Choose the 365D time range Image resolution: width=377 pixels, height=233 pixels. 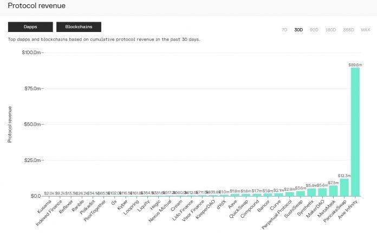(x=349, y=29)
